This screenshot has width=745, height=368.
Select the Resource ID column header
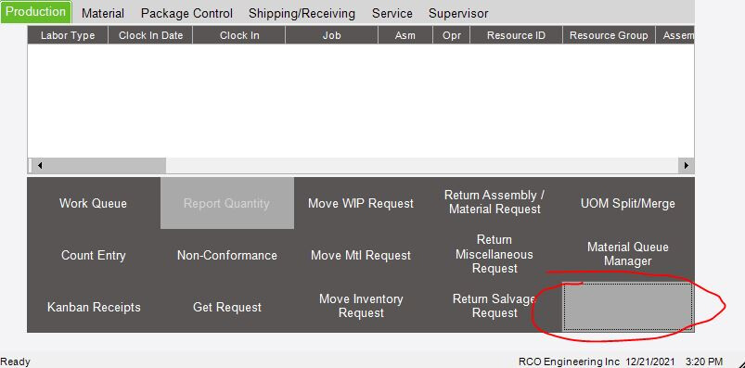516,35
